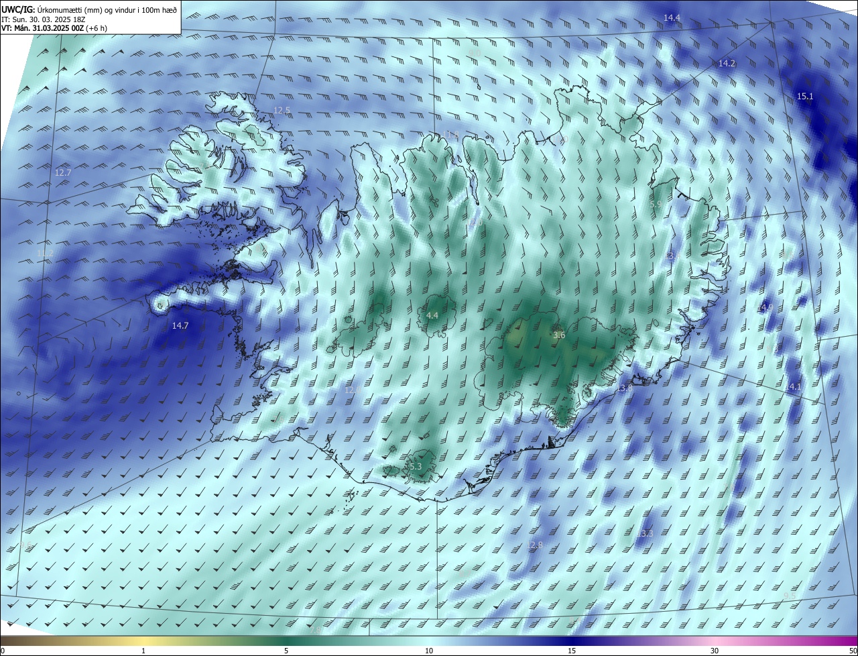Click the 12.7 value label on the map
This screenshot has width=858, height=656.
[x=62, y=173]
